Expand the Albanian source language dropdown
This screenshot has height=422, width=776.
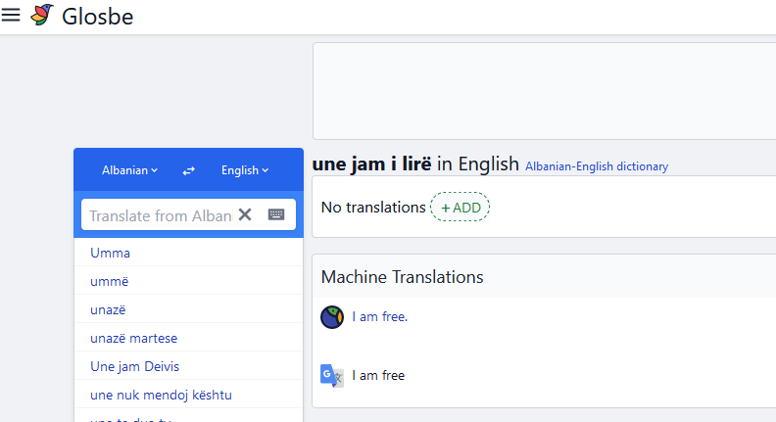click(x=129, y=170)
